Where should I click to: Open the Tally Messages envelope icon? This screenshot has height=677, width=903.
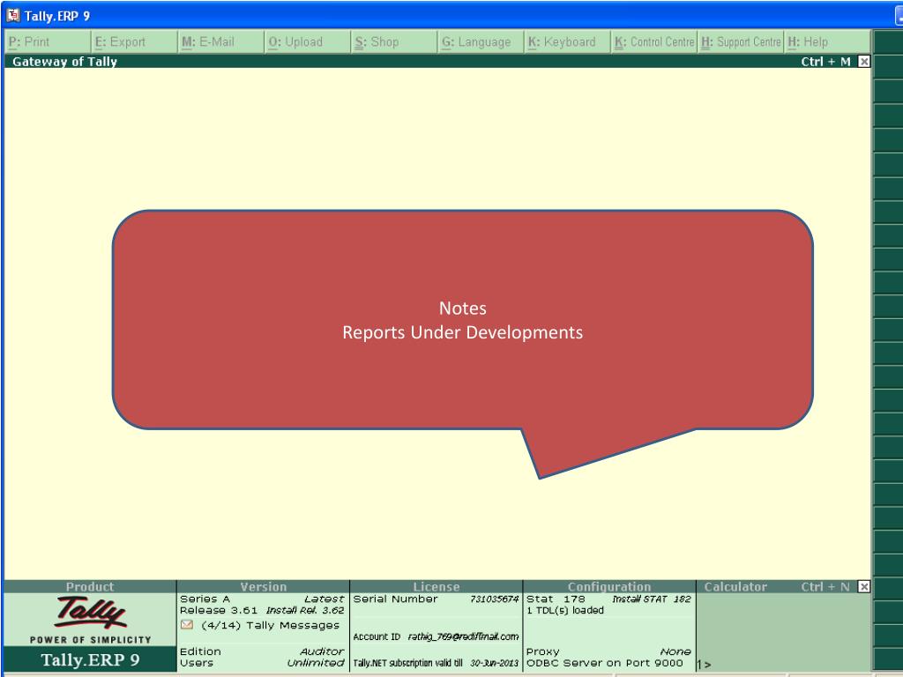(187, 625)
